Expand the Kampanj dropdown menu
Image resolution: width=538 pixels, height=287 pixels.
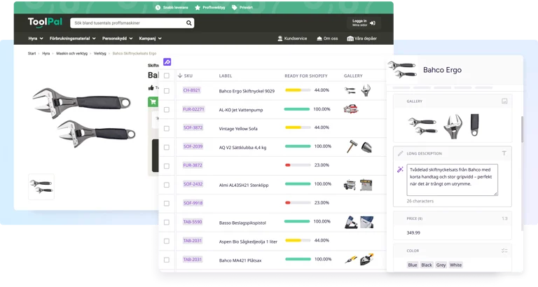pyautogui.click(x=151, y=38)
